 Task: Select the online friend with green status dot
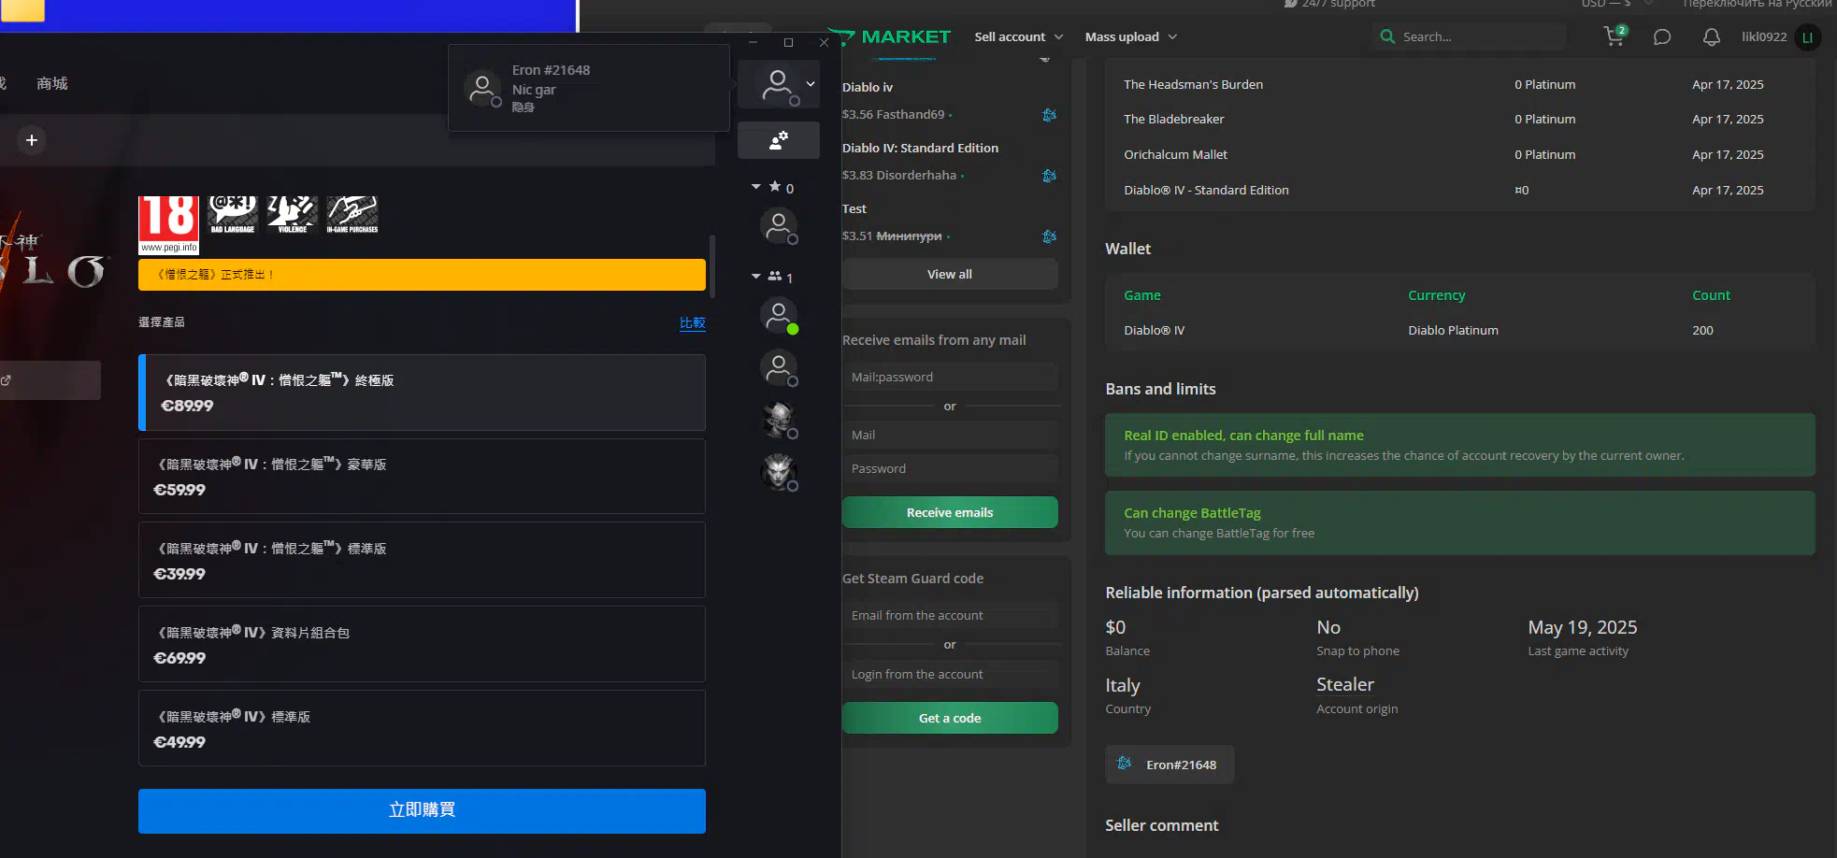(x=779, y=316)
